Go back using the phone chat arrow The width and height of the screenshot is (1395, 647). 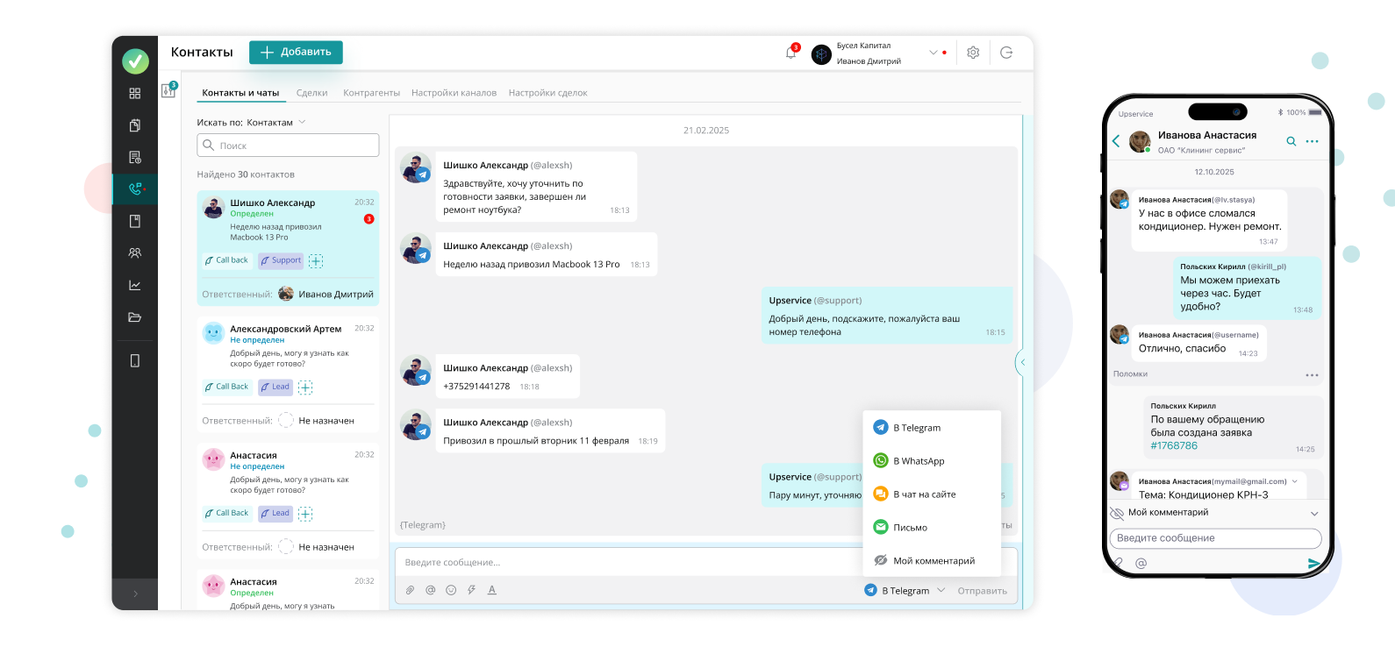click(1116, 141)
